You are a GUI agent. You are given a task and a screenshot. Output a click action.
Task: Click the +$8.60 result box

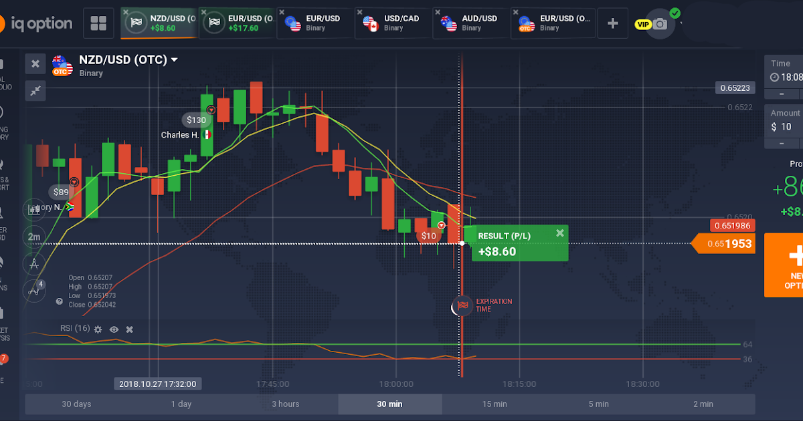tap(520, 243)
